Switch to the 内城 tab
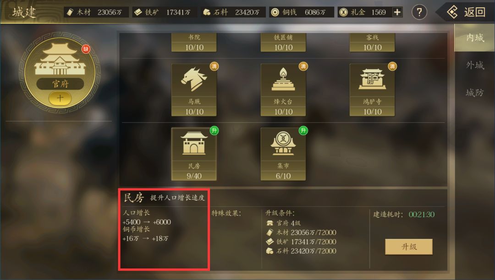 [x=474, y=38]
